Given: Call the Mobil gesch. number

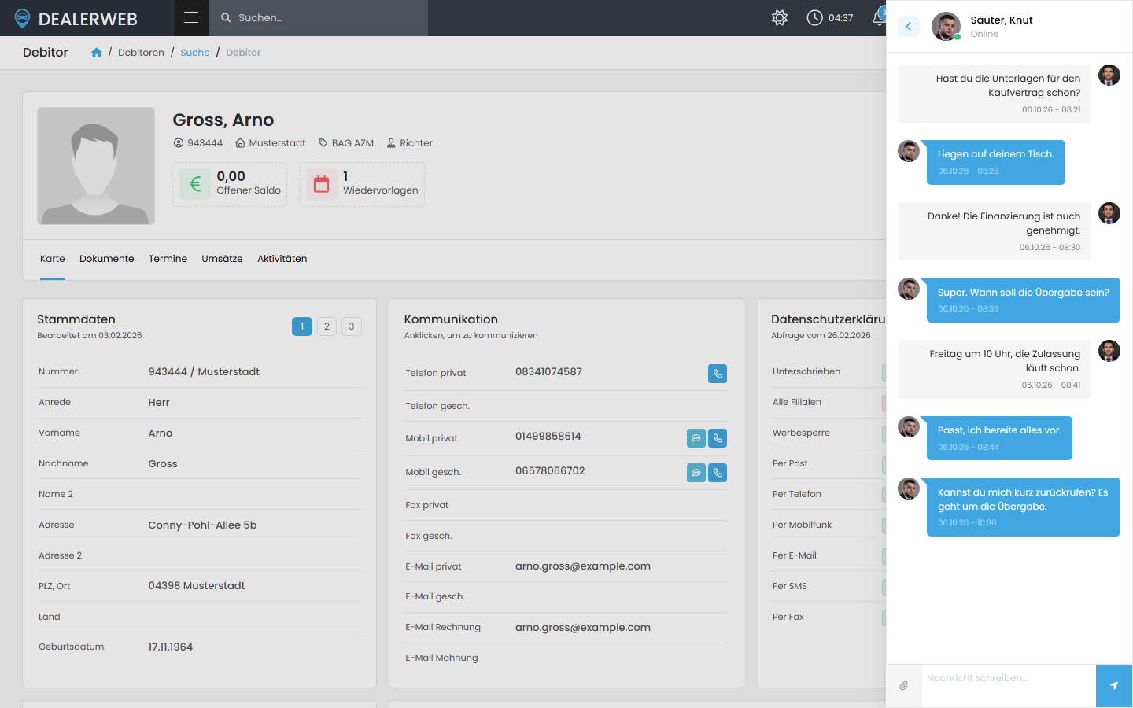Looking at the screenshot, I should [718, 473].
